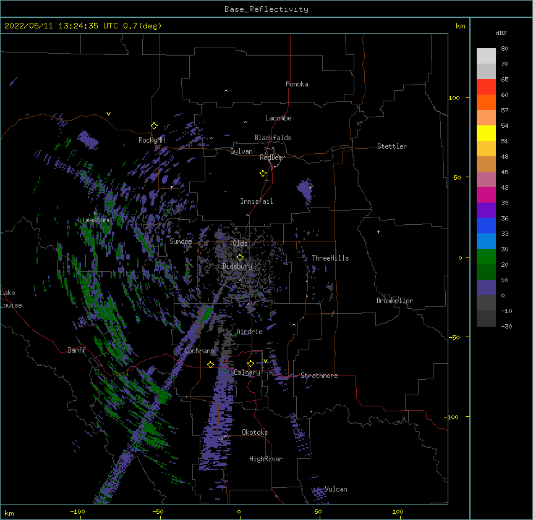Select the slate-purple 0-10 dBZ legend swatch
The height and width of the screenshot is (520, 533).
tap(486, 288)
